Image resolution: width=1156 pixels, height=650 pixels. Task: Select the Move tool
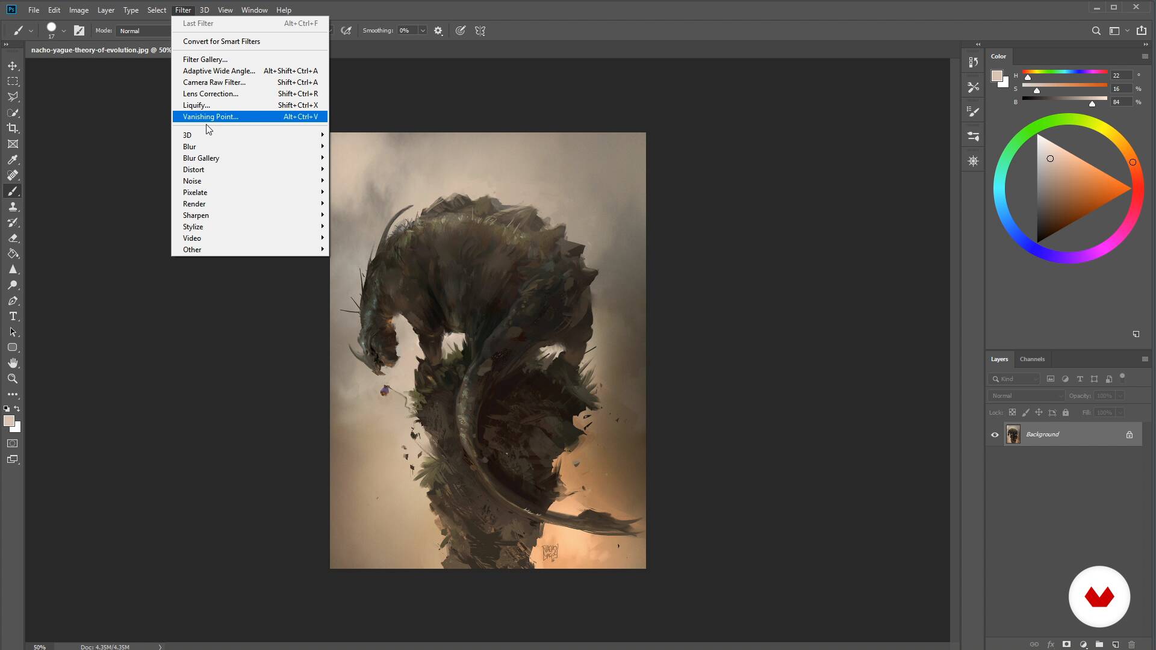(x=13, y=66)
